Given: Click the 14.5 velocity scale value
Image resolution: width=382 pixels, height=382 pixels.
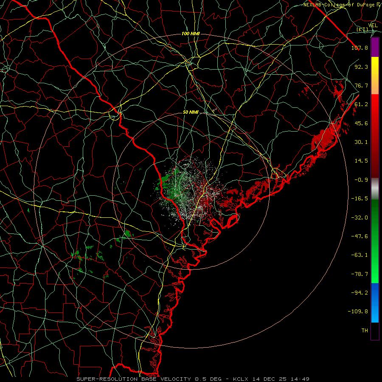Looking at the screenshot, I should point(361,161).
